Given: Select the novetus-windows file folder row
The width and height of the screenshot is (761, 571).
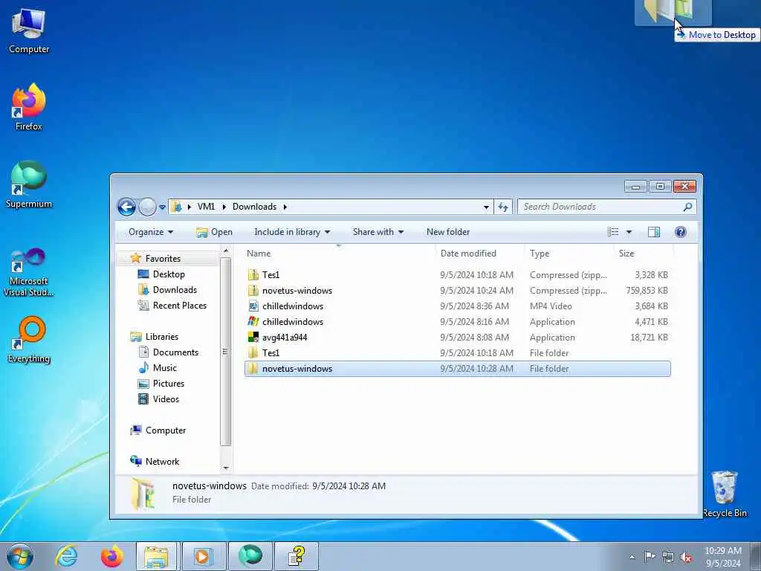Looking at the screenshot, I should pos(458,369).
